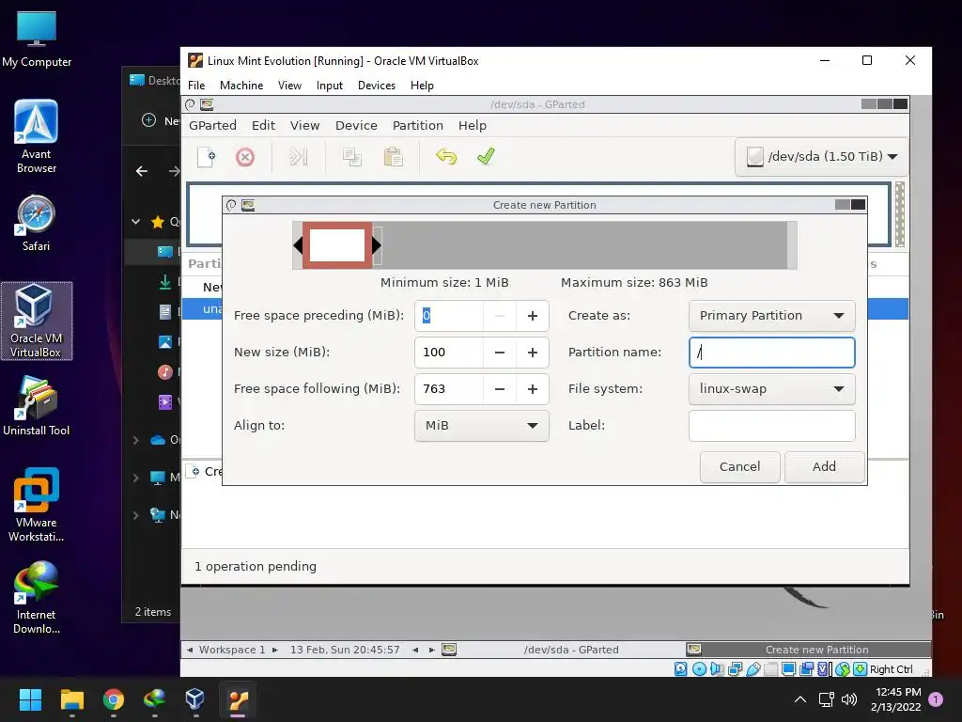Click the 'Minimum size: 1 MiB' text

click(444, 282)
